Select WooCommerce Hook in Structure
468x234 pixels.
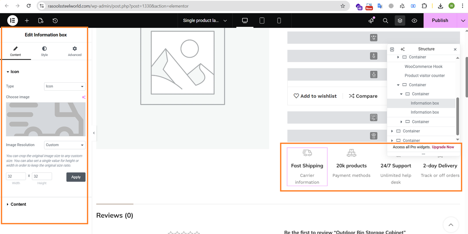pyautogui.click(x=423, y=67)
